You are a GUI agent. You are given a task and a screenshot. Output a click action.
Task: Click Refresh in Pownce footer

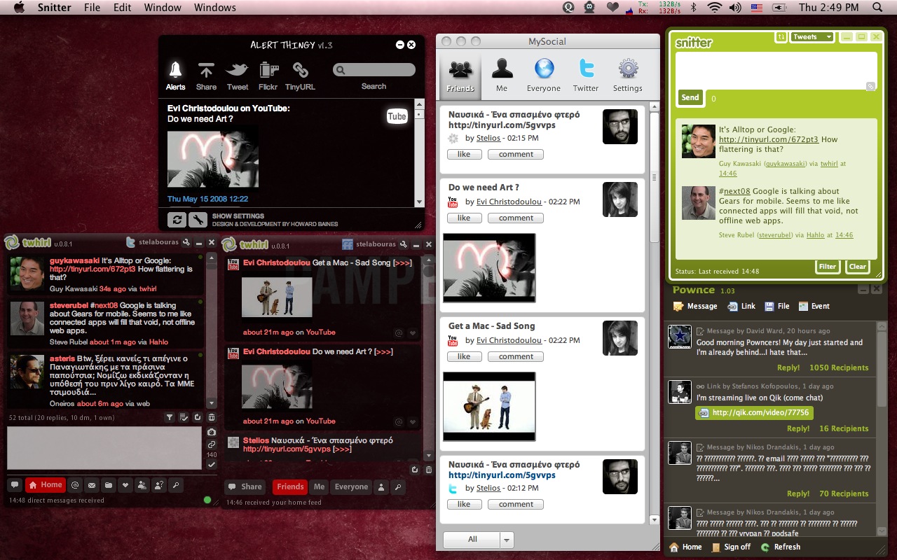click(x=781, y=547)
